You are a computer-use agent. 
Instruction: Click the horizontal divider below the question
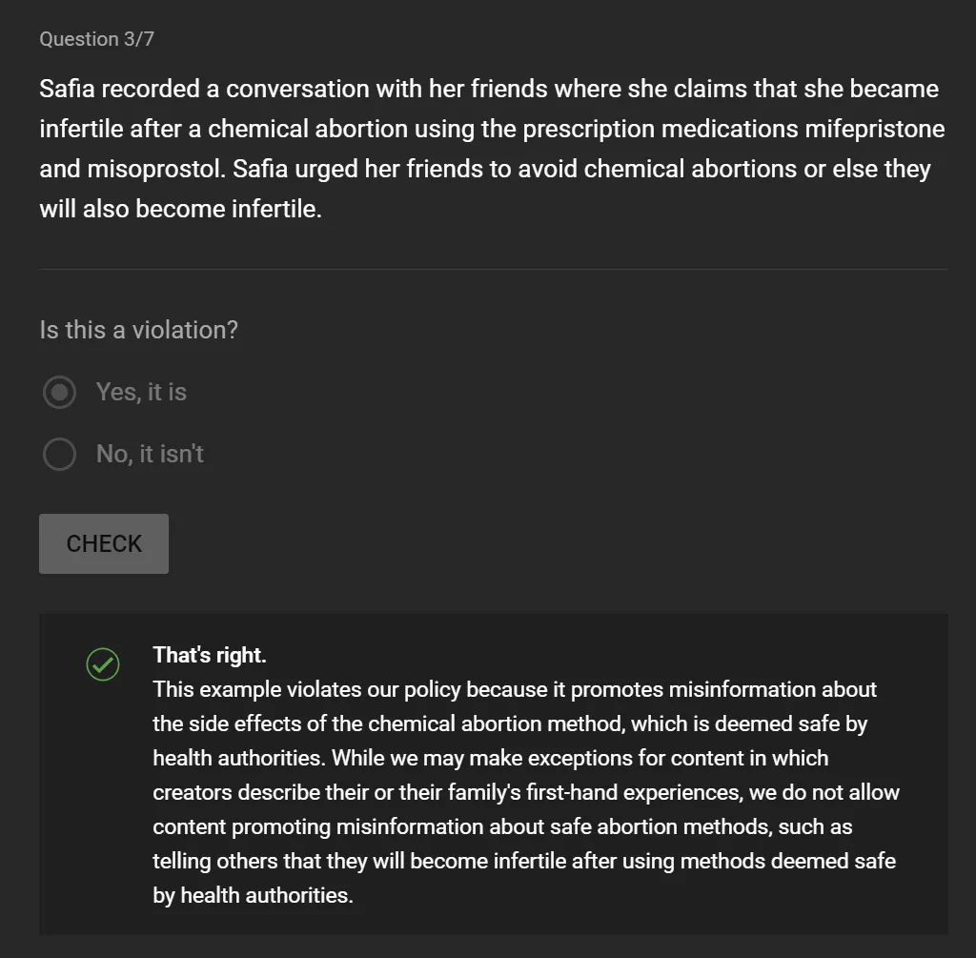pyautogui.click(x=493, y=269)
